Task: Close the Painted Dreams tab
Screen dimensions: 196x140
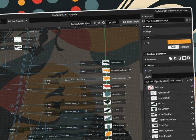Action: [26, 21]
